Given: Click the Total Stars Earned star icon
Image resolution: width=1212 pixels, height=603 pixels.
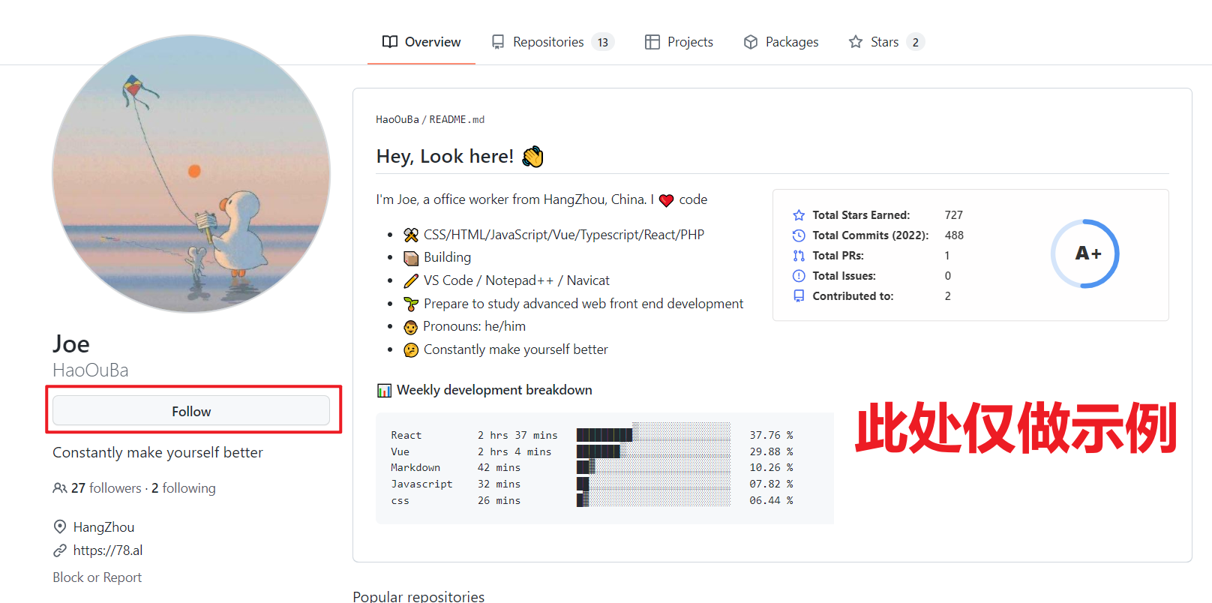Looking at the screenshot, I should 799,215.
